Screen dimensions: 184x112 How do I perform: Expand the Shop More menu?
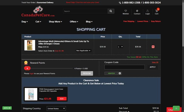tap(55, 22)
